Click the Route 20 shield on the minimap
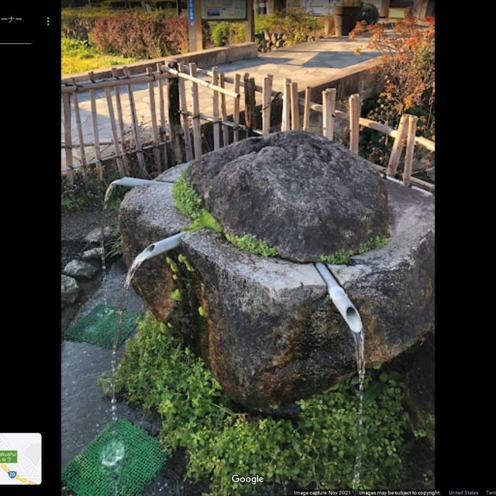 (12, 474)
